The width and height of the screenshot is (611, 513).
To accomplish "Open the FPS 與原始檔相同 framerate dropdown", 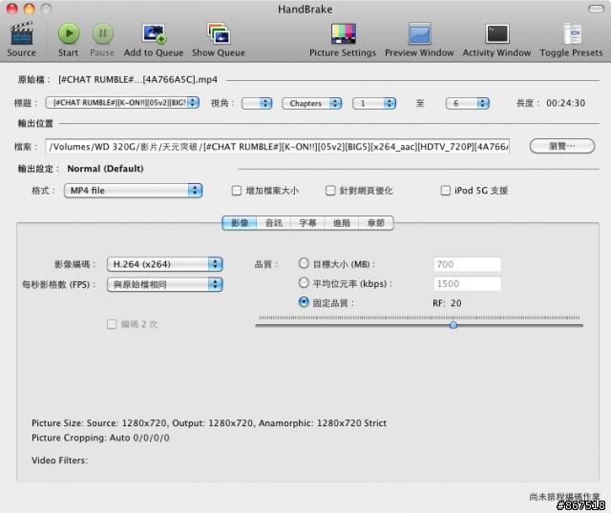I will [164, 284].
